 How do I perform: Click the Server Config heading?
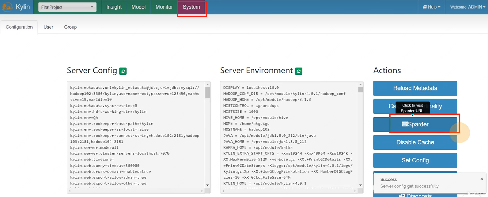[92, 70]
